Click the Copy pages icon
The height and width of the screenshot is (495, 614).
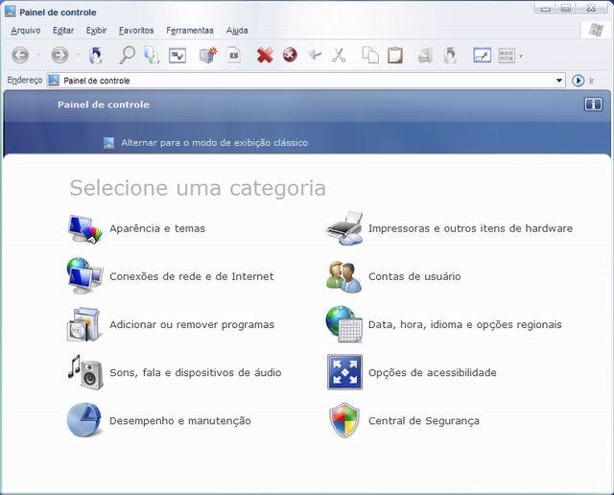point(370,56)
